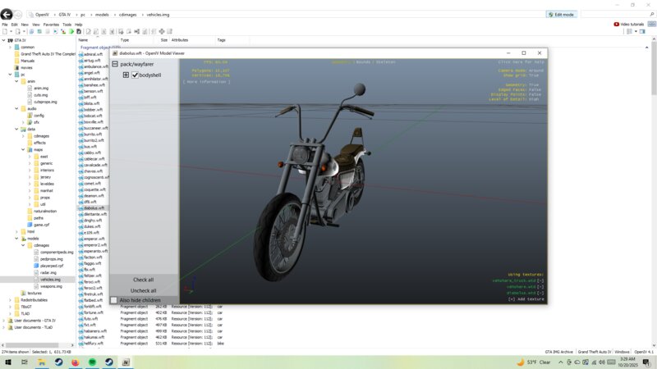Enable Also hide children checkbox
The image size is (657, 369).
coord(114,301)
